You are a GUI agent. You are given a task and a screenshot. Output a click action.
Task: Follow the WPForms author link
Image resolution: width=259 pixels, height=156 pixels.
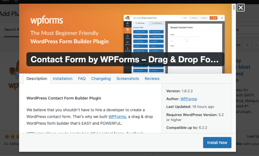(x=188, y=99)
